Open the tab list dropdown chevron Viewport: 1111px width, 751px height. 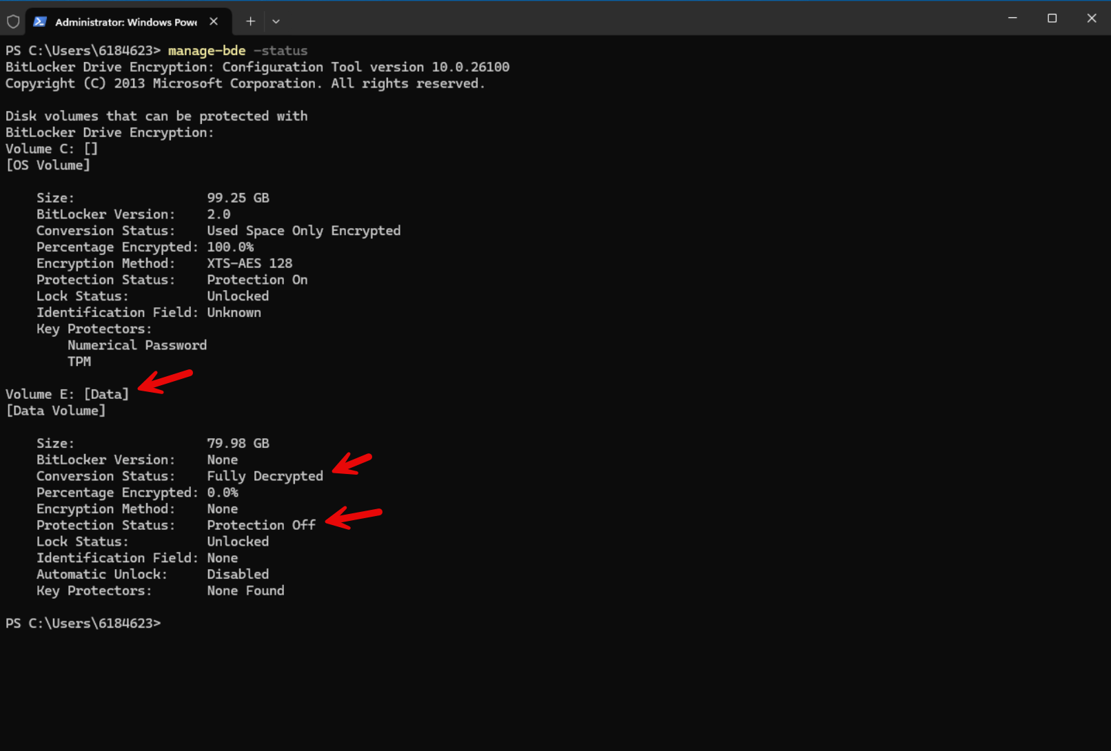pyautogui.click(x=276, y=21)
